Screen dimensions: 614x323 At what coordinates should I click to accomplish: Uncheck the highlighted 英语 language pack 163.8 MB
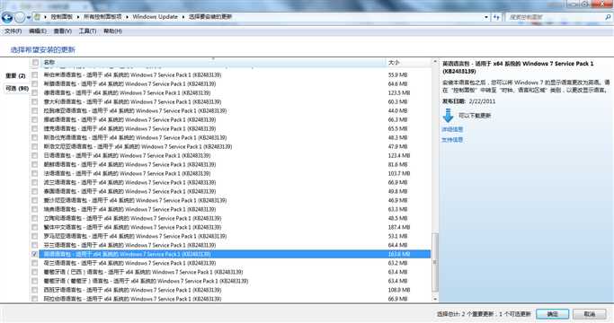35,254
